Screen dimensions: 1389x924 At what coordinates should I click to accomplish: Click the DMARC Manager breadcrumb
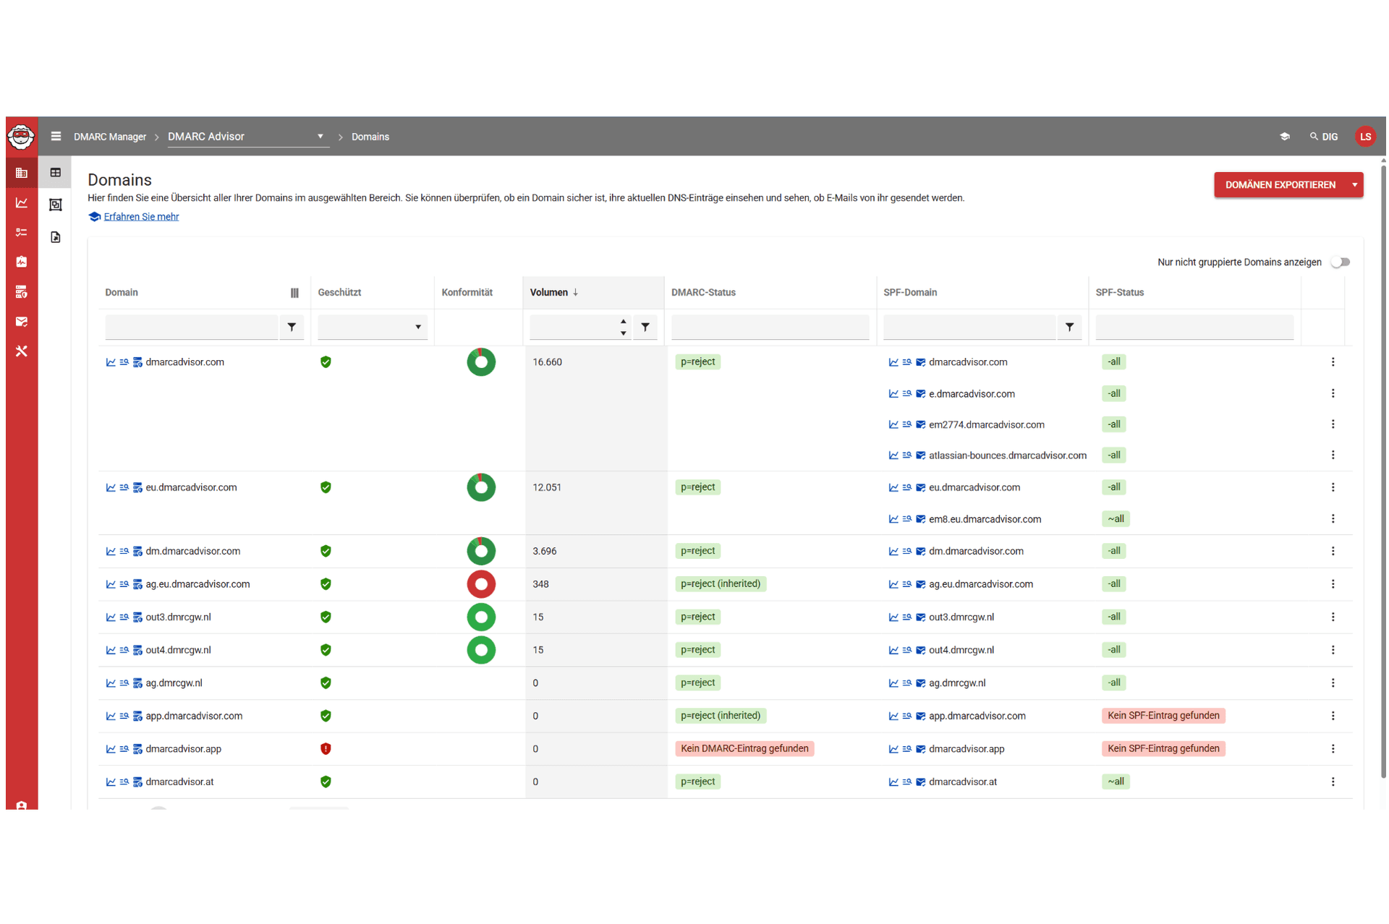tap(109, 137)
